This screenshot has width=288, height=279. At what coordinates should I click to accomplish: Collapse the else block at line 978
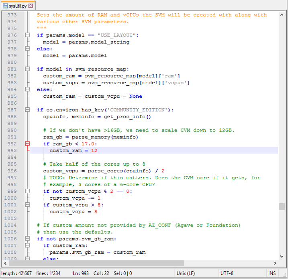pyautogui.click(x=27, y=49)
